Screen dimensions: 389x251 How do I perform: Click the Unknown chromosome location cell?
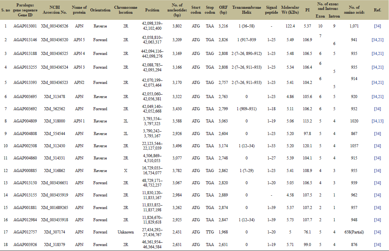pyautogui.click(x=125, y=232)
